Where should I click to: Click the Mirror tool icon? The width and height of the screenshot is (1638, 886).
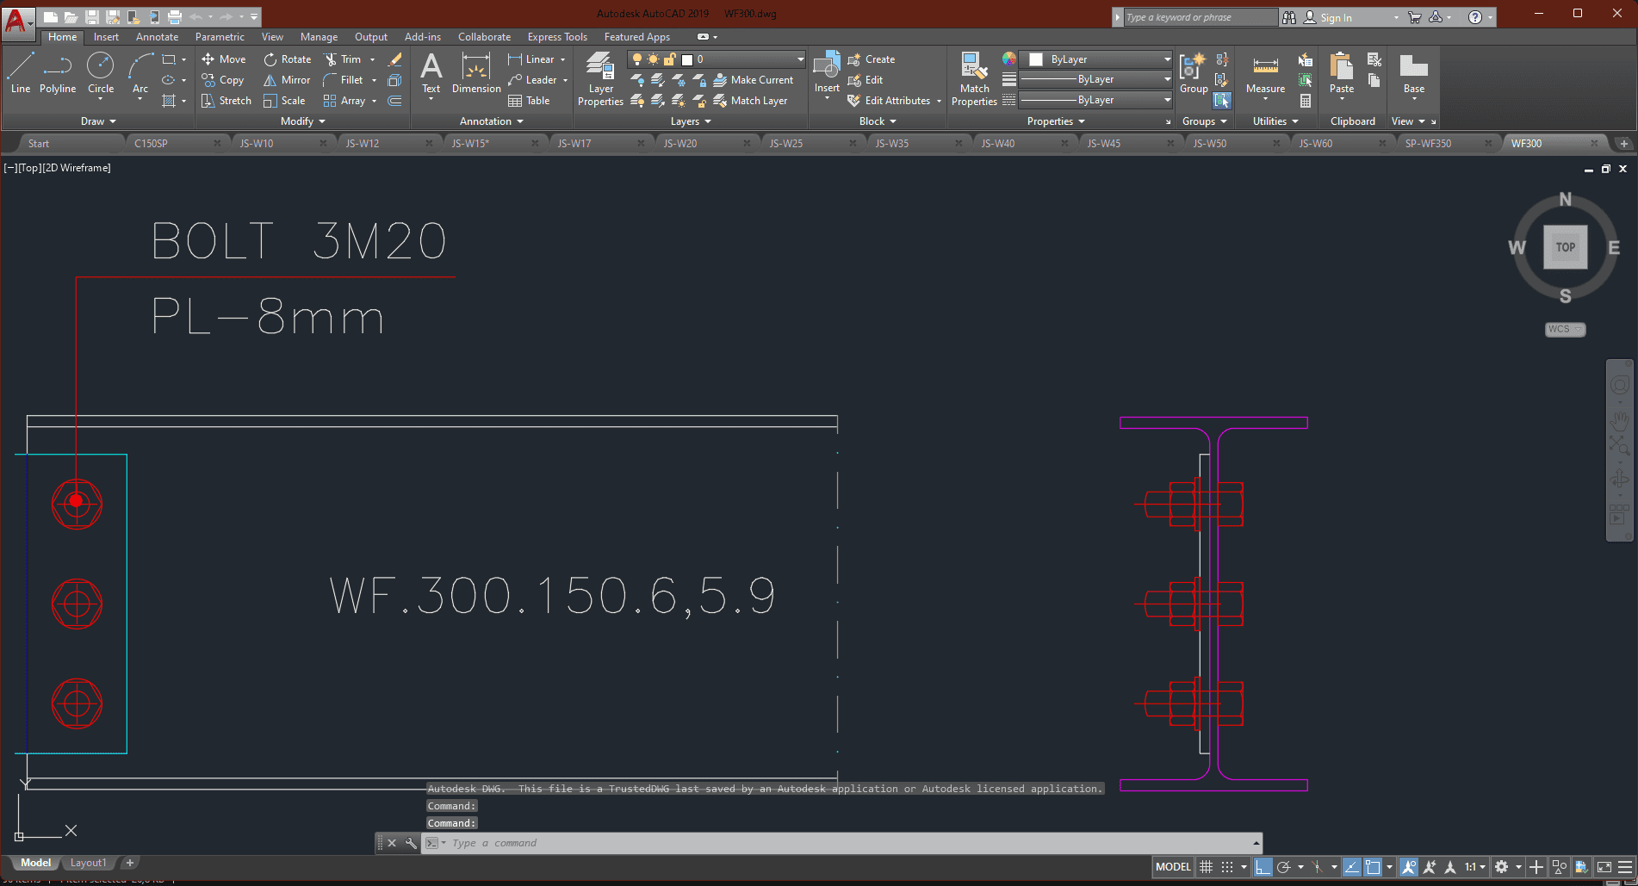270,80
